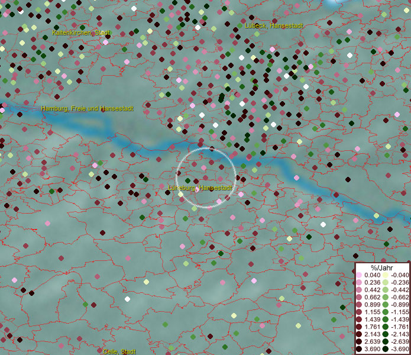Viewport: 411px width, 355px height.
Task: Click the 'Lübeck, Hansestadt' map label
Action: coord(274,25)
